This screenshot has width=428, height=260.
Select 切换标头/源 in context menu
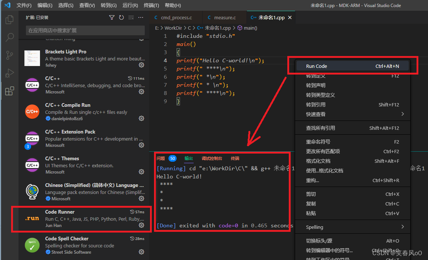click(x=352, y=241)
